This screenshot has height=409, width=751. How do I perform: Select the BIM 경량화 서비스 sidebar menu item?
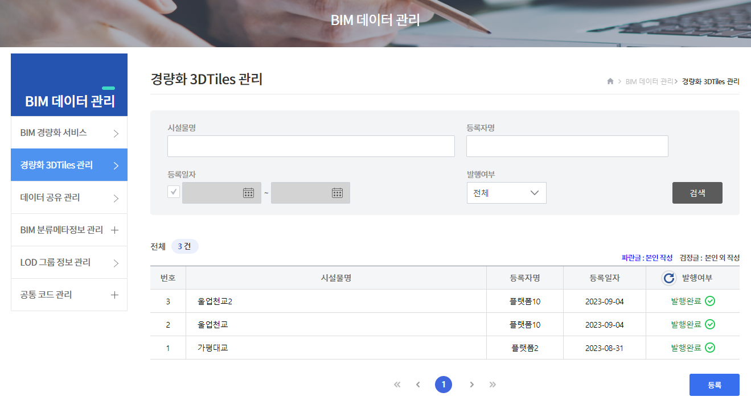click(x=69, y=133)
